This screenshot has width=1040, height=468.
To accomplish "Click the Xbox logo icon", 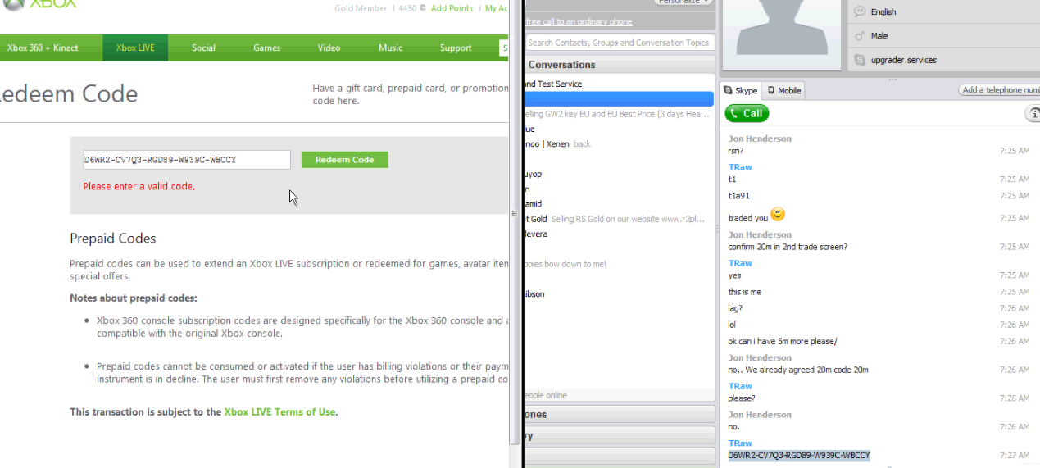I will 12,4.
